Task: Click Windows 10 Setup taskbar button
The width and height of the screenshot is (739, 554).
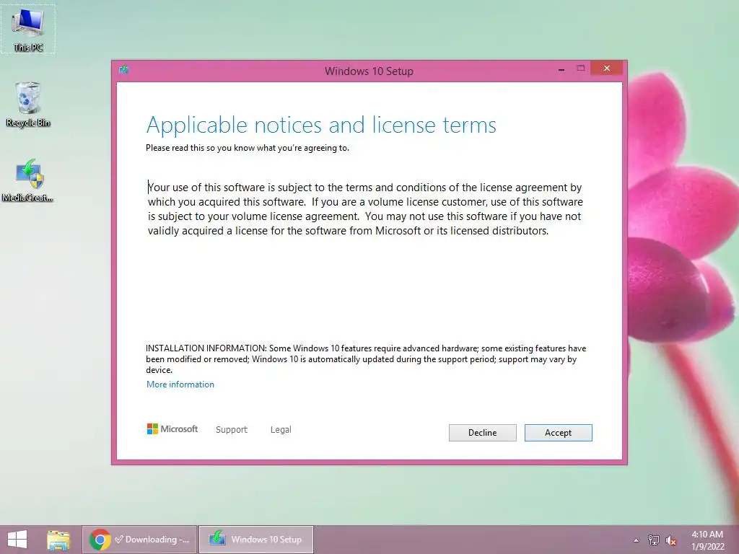Action: pyautogui.click(x=256, y=540)
